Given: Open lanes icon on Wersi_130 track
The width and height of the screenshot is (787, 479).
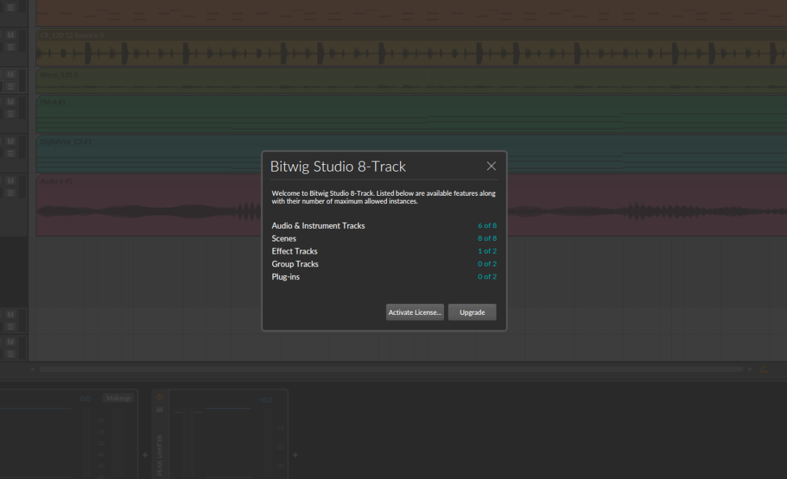Looking at the screenshot, I should (x=11, y=86).
